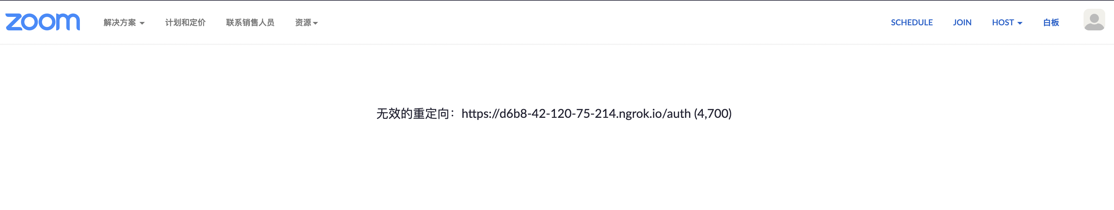This screenshot has width=1114, height=210.
Task: Click the 联系销售人员 navigation item
Action: tap(251, 22)
